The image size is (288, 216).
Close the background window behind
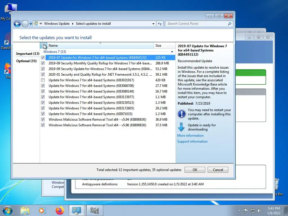coord(268,37)
